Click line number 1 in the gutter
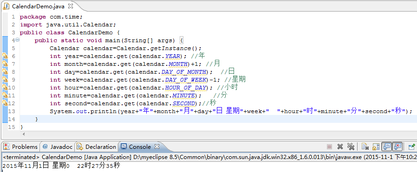417x172 pixels. pyautogui.click(x=13, y=17)
